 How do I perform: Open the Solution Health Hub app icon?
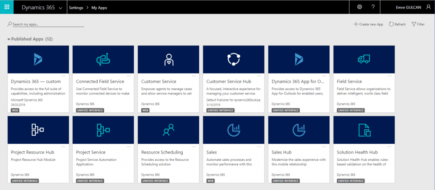pos(364,130)
